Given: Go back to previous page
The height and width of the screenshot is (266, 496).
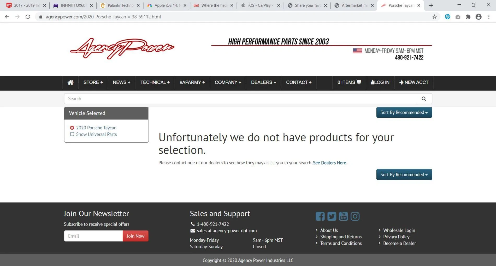Looking at the screenshot, I should click(7, 17).
